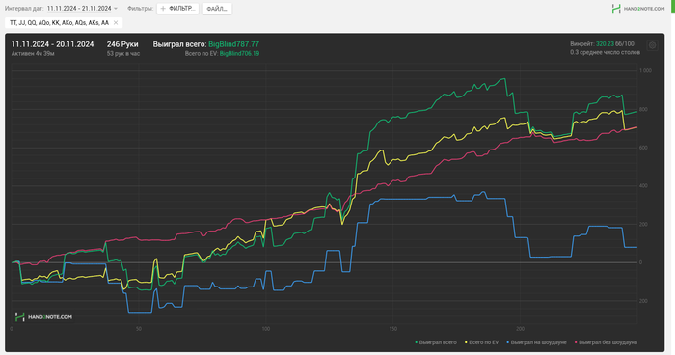The height and width of the screenshot is (355, 675).
Task: Click the chart date range 11.11.2024 - 20.11.2024
Action: tap(52, 44)
